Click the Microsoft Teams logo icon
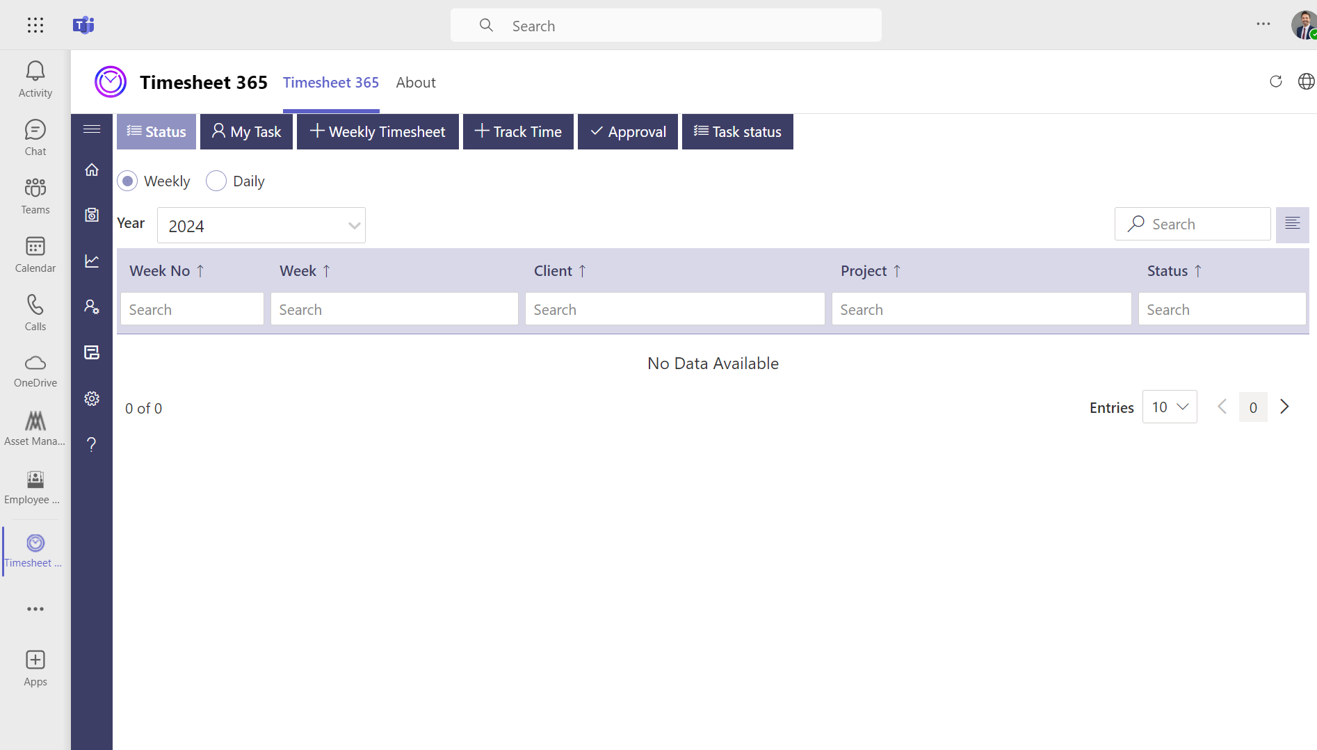1317x750 pixels. click(x=83, y=25)
